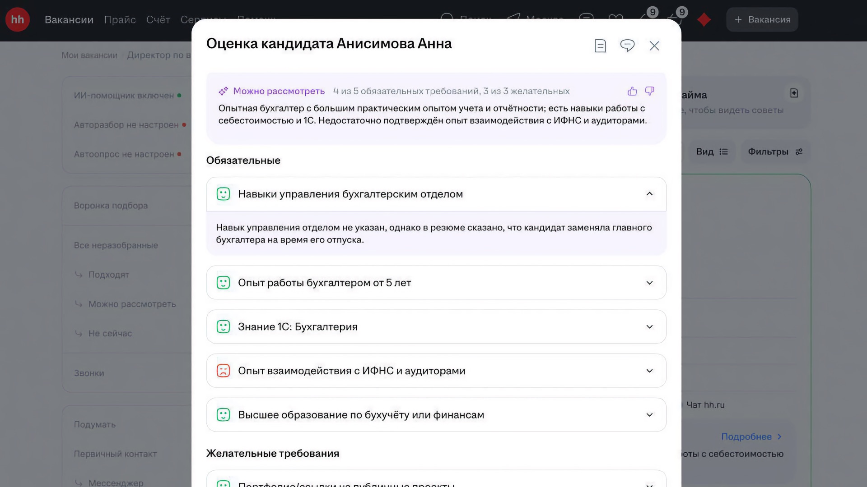The image size is (867, 487).
Task: Open the comment icon next to evaluation title
Action: pyautogui.click(x=627, y=46)
